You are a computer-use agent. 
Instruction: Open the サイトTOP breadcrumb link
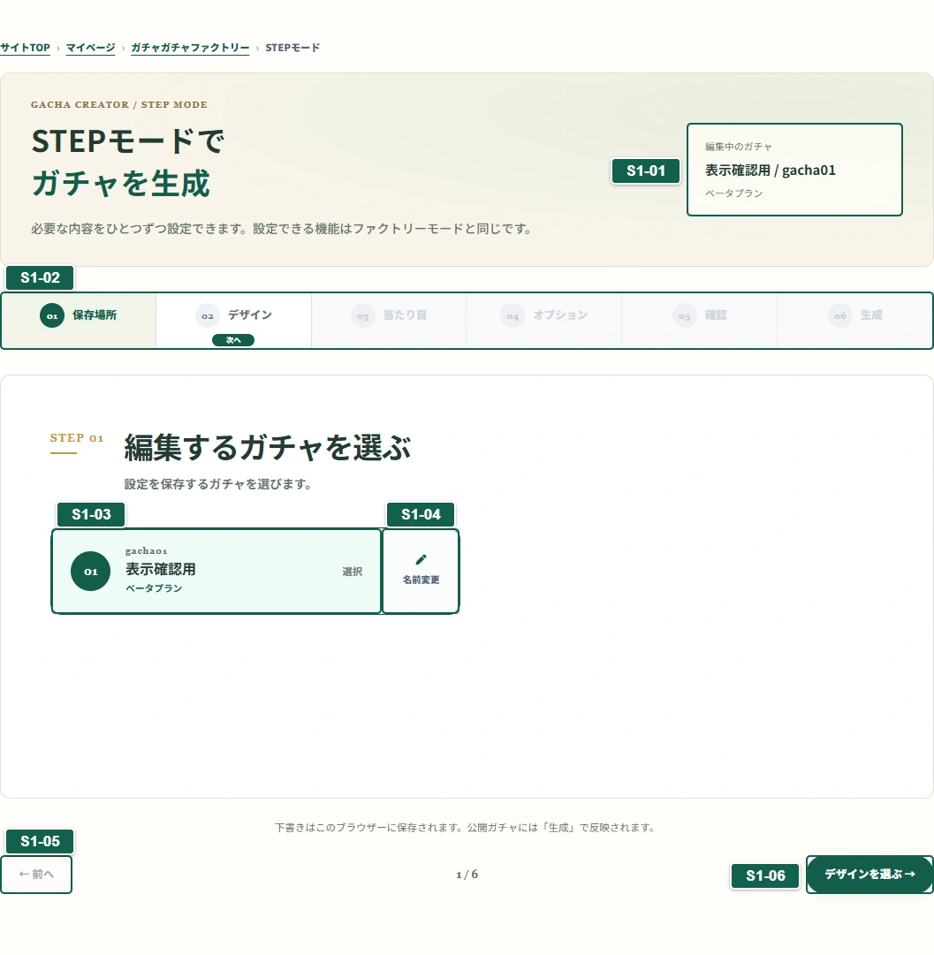(25, 48)
